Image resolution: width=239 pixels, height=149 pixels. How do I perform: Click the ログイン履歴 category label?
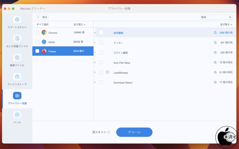pos(121,53)
